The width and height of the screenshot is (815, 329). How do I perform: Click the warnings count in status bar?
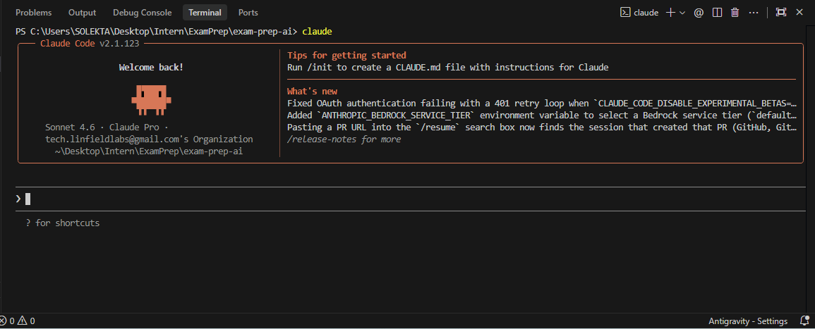[27, 321]
